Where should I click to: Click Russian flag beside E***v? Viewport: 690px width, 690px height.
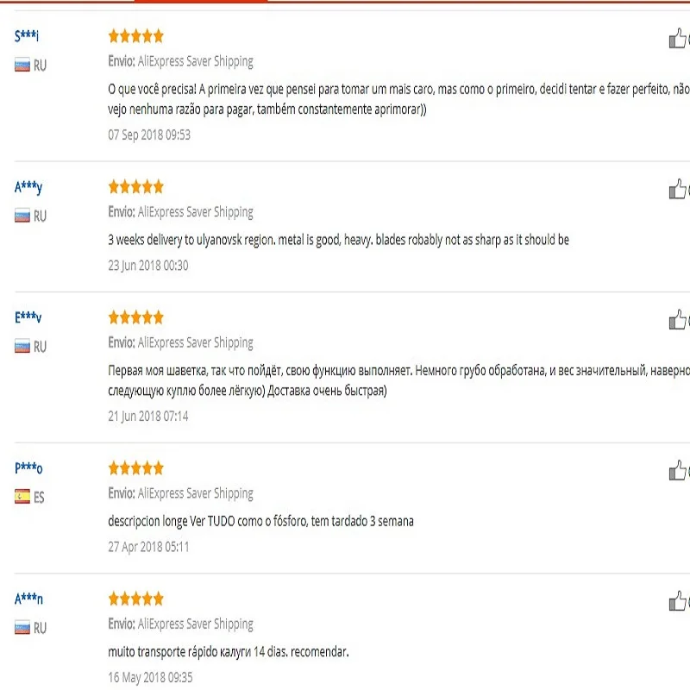click(x=22, y=346)
